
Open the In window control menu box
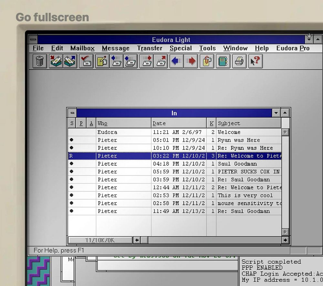pos(72,113)
